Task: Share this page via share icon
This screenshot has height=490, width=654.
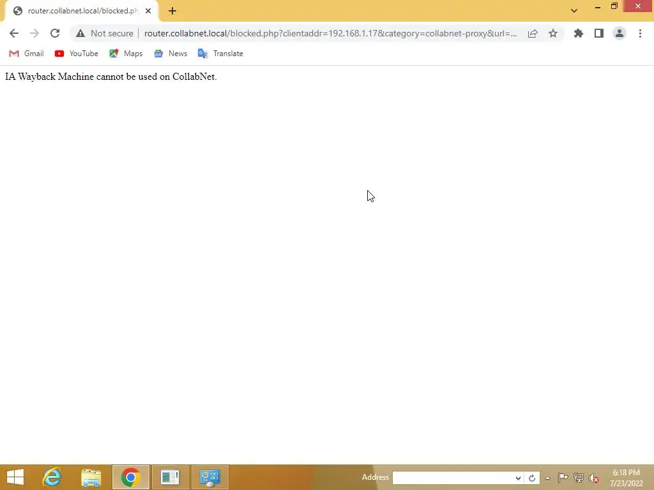Action: coord(533,33)
